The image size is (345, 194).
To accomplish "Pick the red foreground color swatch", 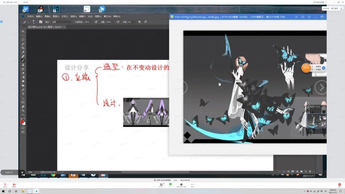I will 22,122.
